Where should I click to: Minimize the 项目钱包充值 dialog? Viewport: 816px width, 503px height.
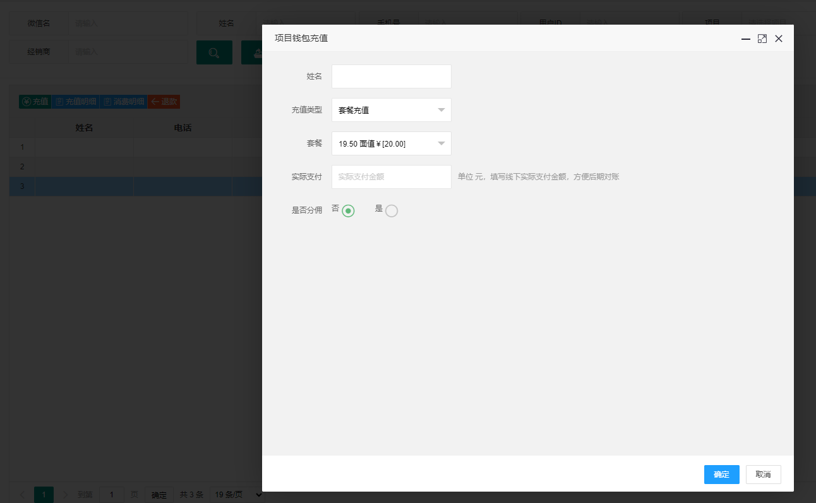click(746, 39)
